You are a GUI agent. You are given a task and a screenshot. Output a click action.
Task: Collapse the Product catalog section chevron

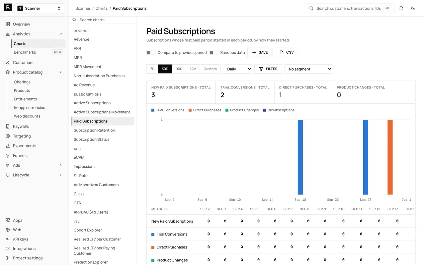point(61,72)
